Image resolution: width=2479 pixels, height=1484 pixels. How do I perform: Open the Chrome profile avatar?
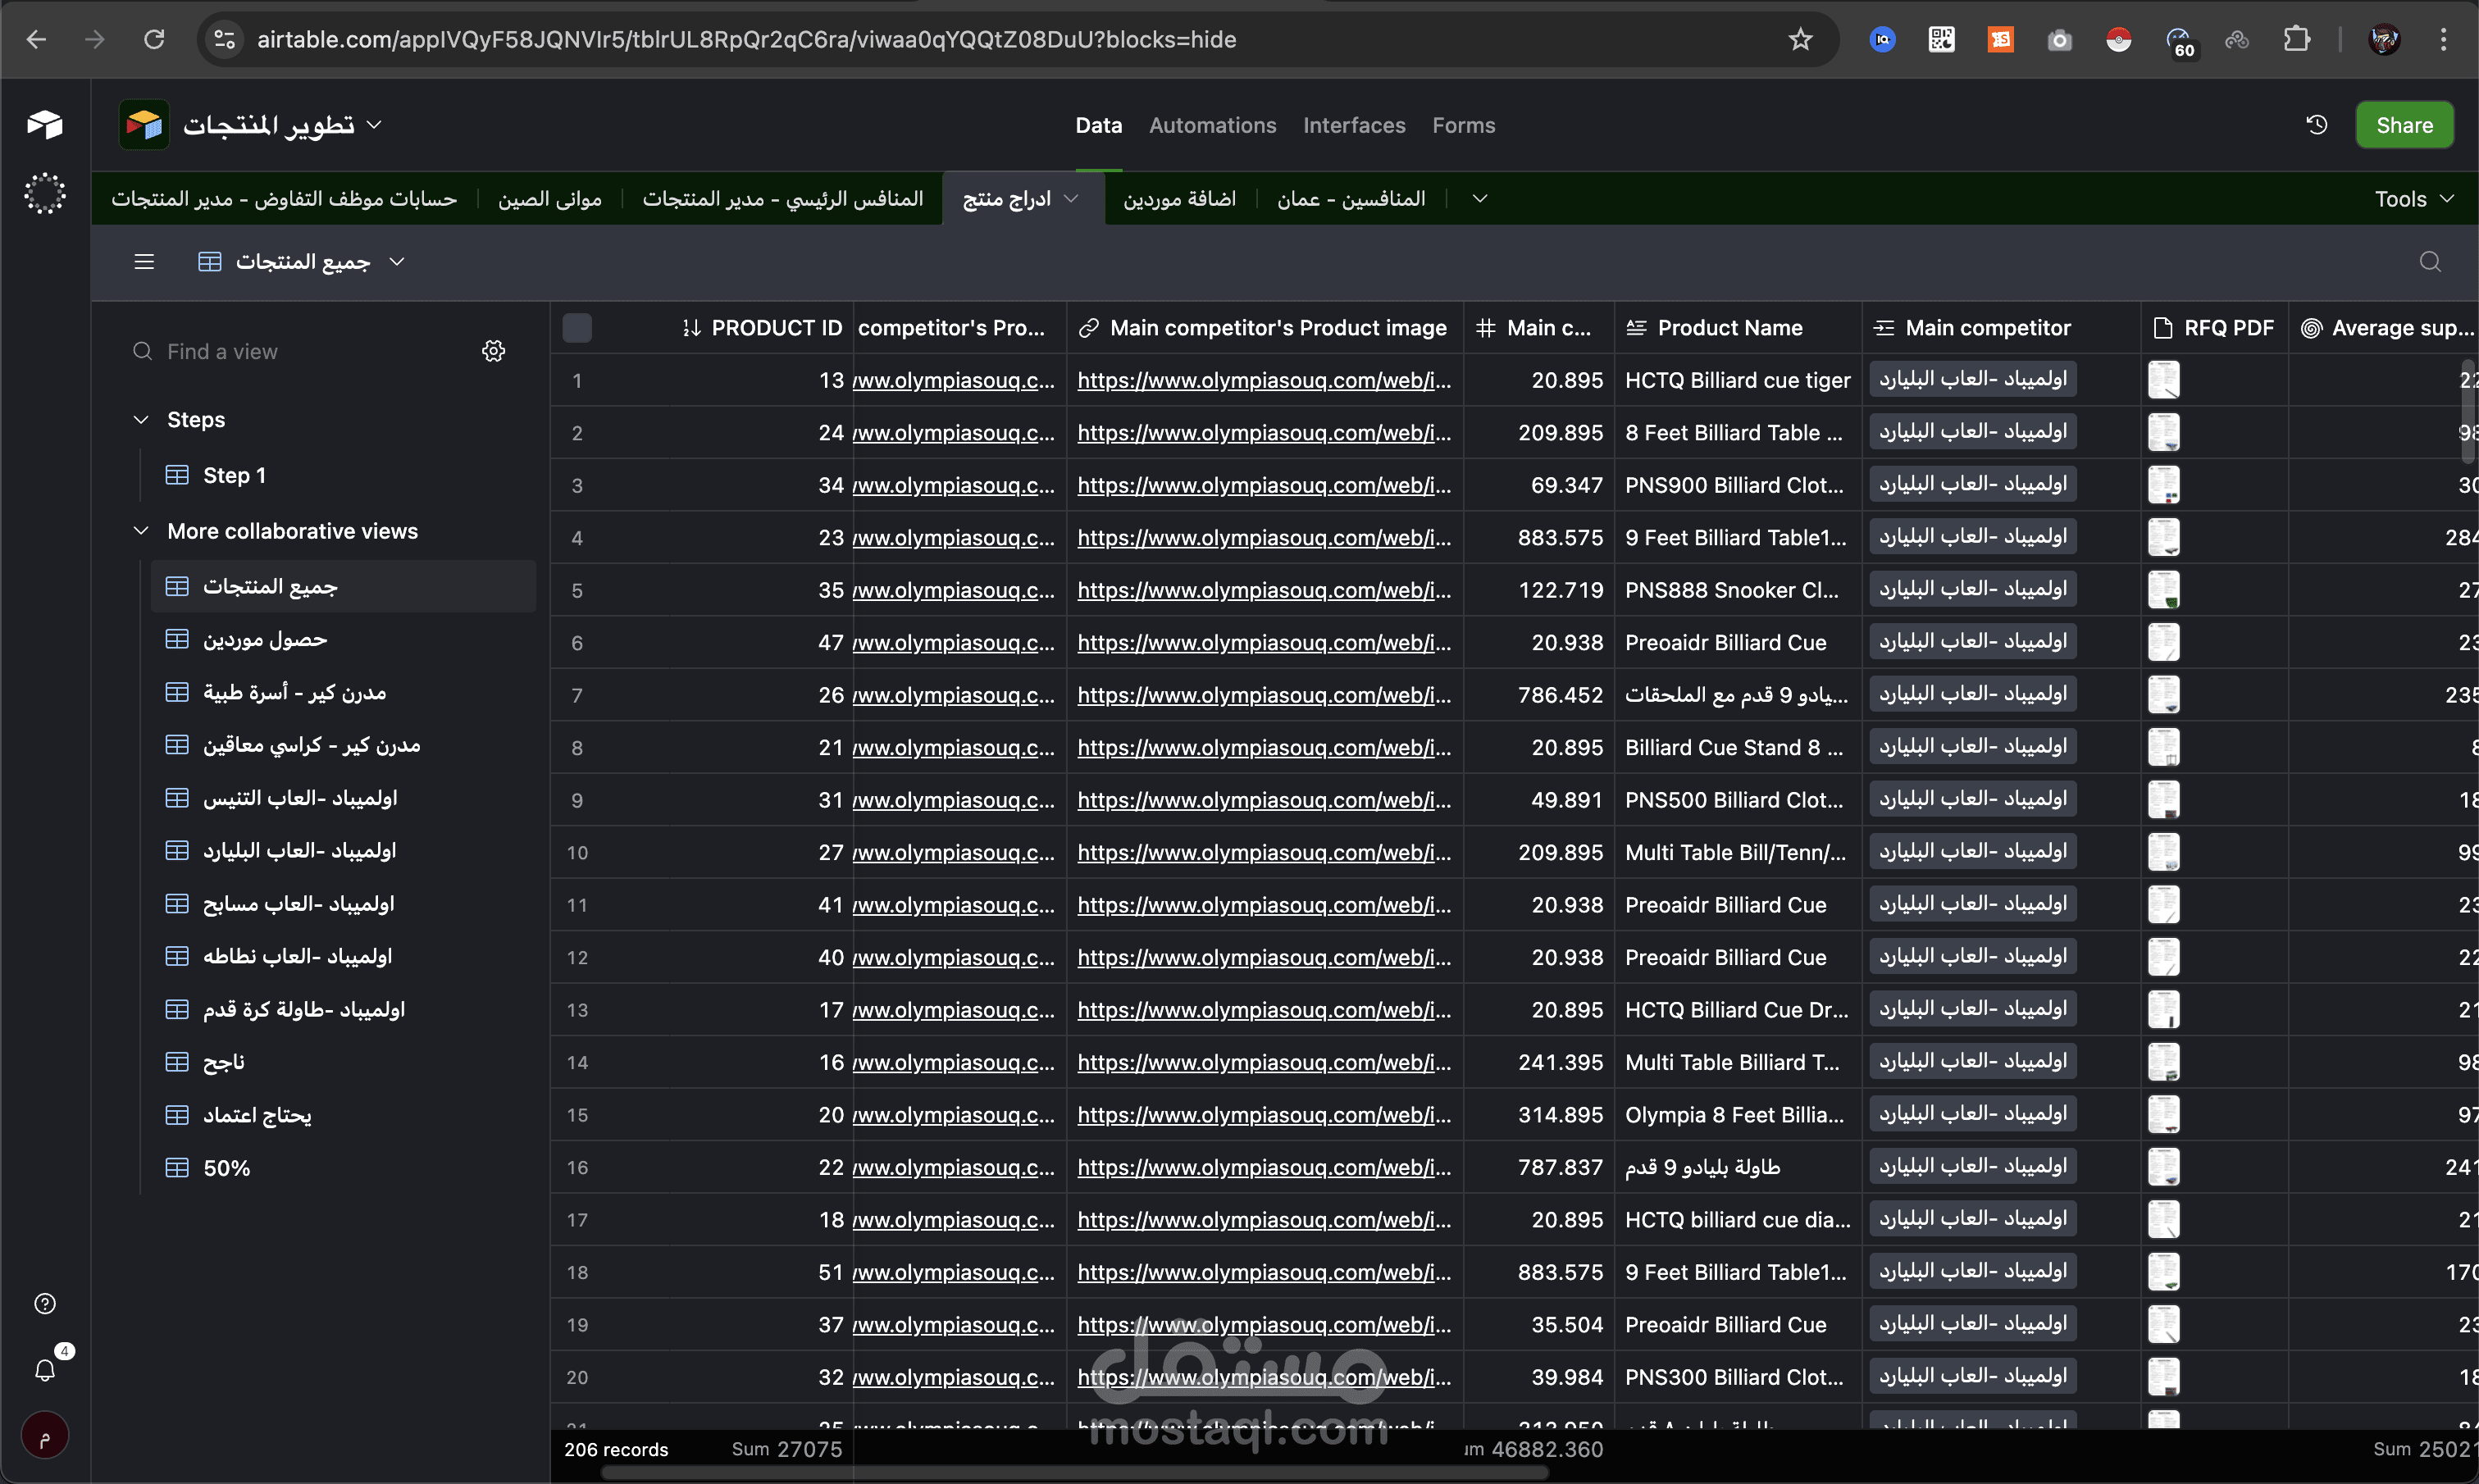point(2385,40)
